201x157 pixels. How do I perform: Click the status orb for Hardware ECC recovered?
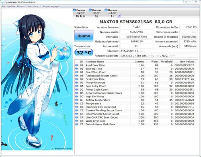[76, 107]
